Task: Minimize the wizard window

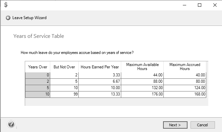Action: 184,5
